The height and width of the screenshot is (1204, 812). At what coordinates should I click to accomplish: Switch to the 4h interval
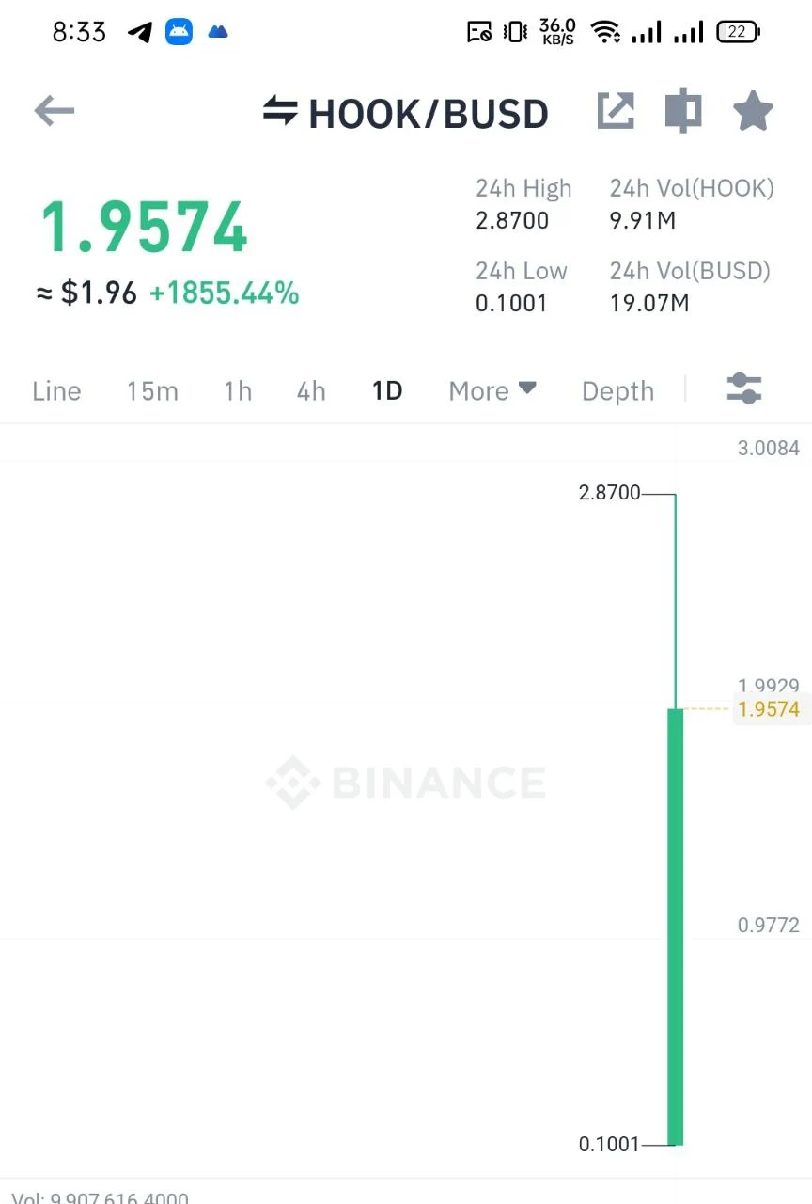point(311,391)
